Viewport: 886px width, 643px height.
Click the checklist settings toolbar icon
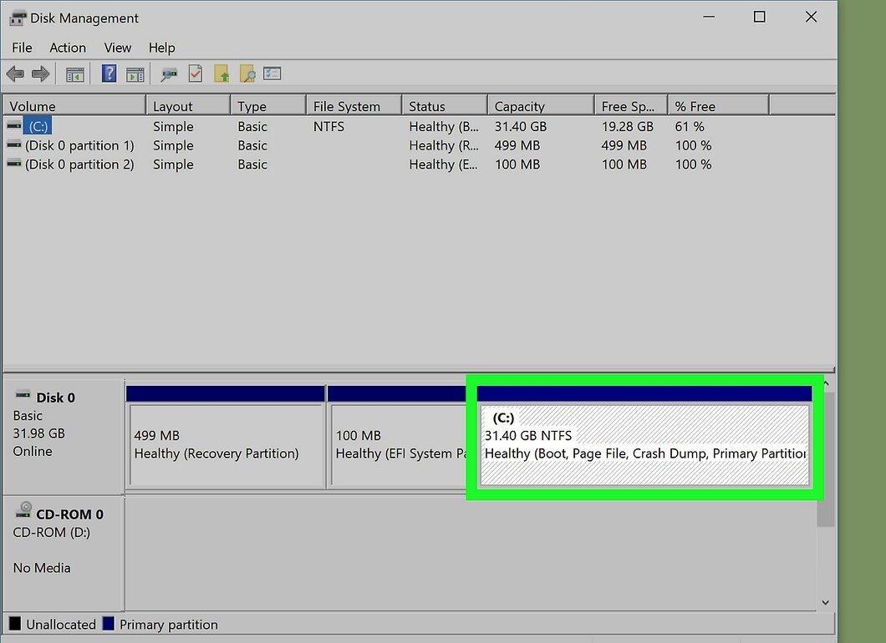[x=272, y=73]
